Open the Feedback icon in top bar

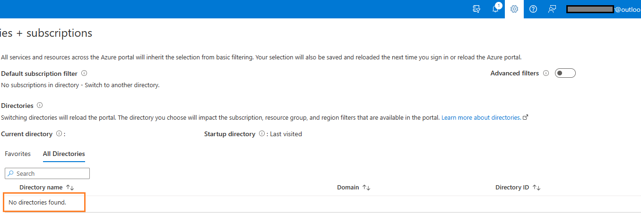tap(552, 9)
